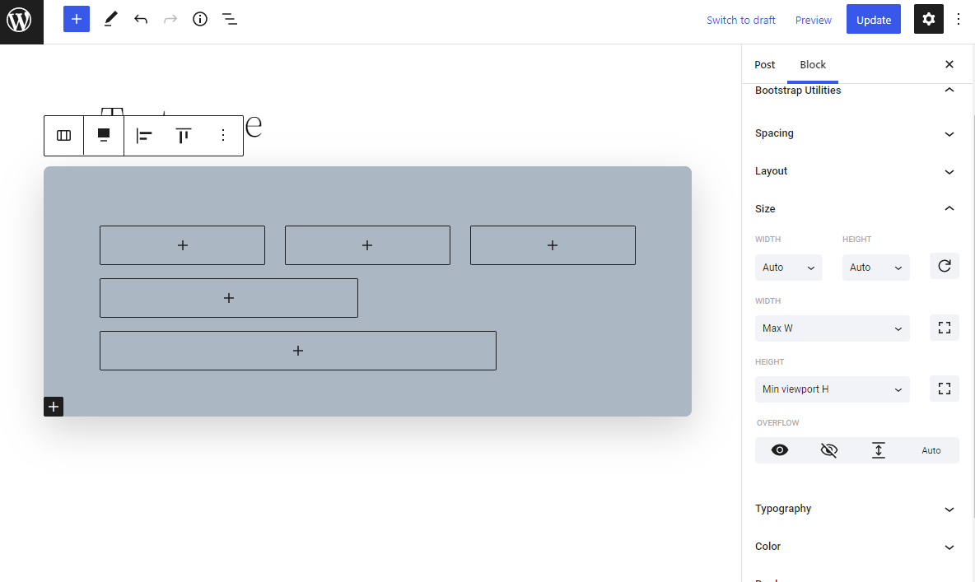Open block toolbar more options
Viewport: 975px width, 582px height.
click(x=223, y=136)
